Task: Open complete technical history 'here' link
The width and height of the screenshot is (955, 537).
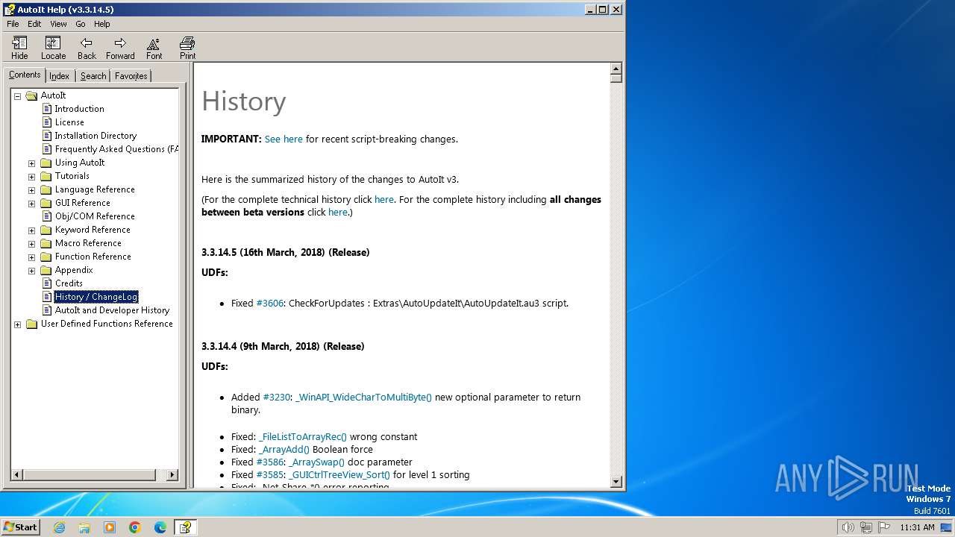Action: (x=384, y=199)
